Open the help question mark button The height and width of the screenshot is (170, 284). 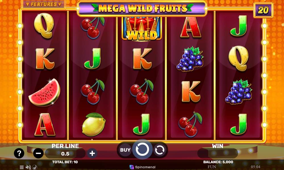(19, 153)
